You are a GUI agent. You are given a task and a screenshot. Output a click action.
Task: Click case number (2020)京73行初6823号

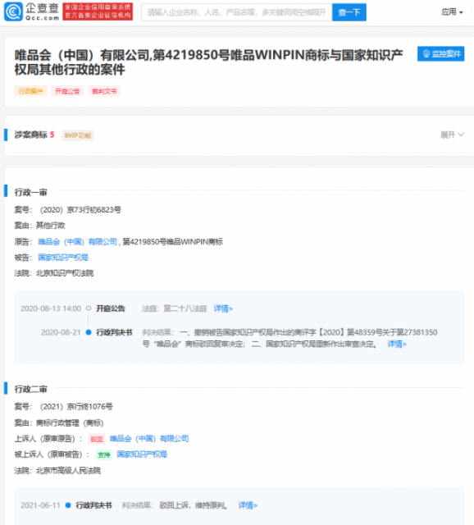[80, 210]
